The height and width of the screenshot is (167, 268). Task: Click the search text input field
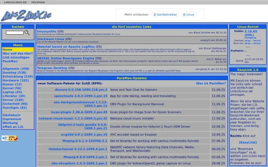click(x=15, y=33)
